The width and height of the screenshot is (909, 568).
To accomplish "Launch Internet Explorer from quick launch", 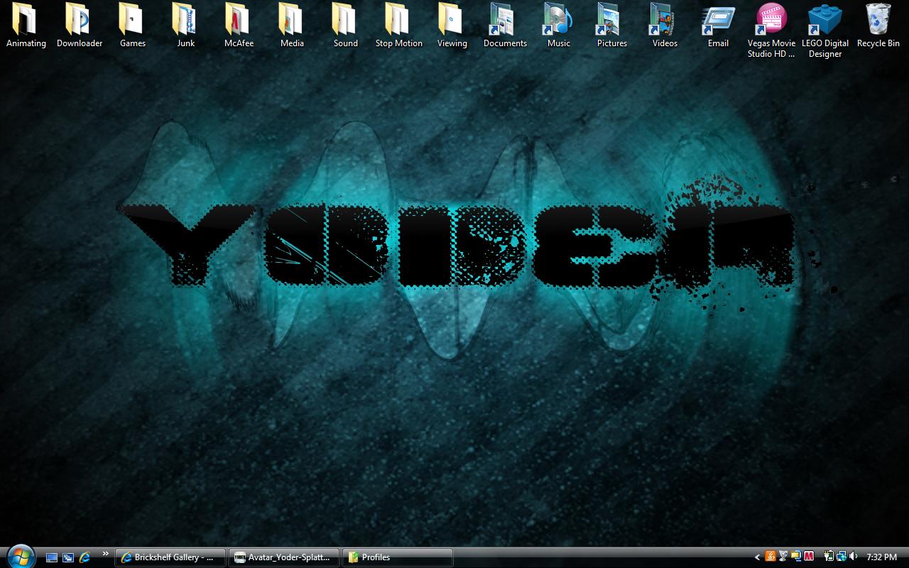I will coord(85,557).
